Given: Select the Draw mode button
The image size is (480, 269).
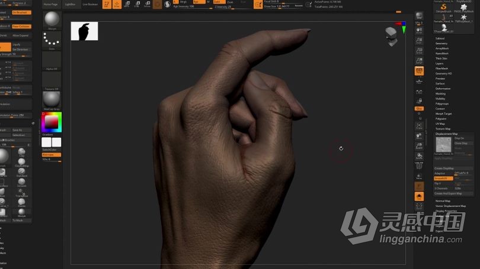Looking at the screenshot, I should (x=117, y=4).
